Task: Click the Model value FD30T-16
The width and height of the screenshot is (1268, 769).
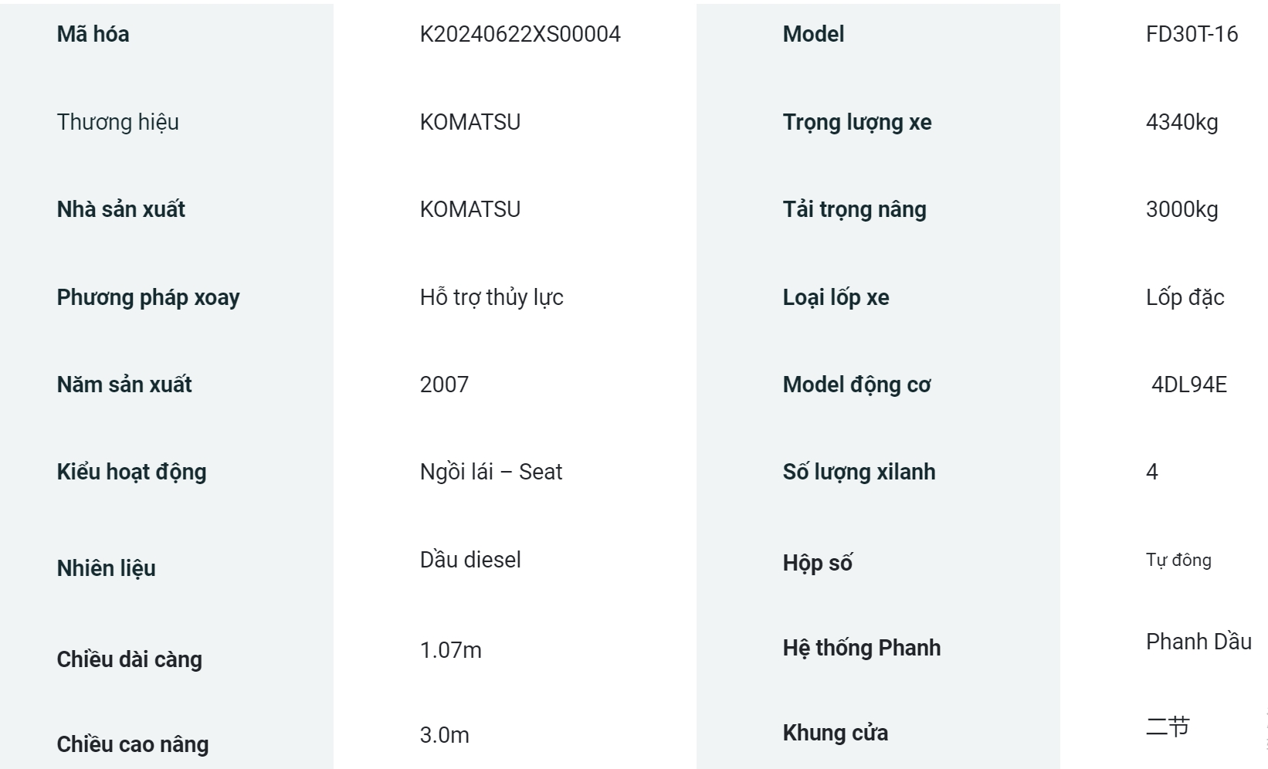Action: coord(1192,34)
